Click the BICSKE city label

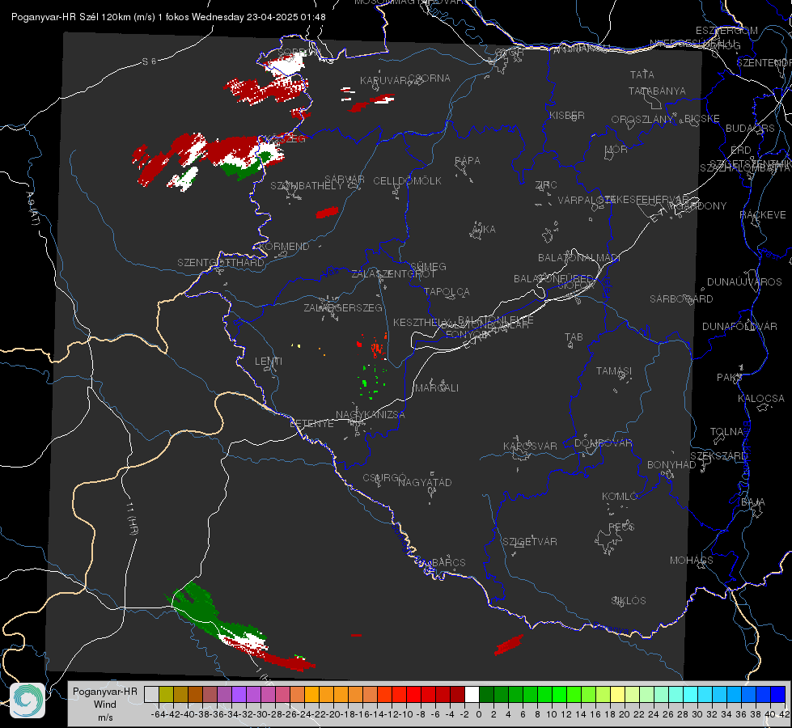702,118
